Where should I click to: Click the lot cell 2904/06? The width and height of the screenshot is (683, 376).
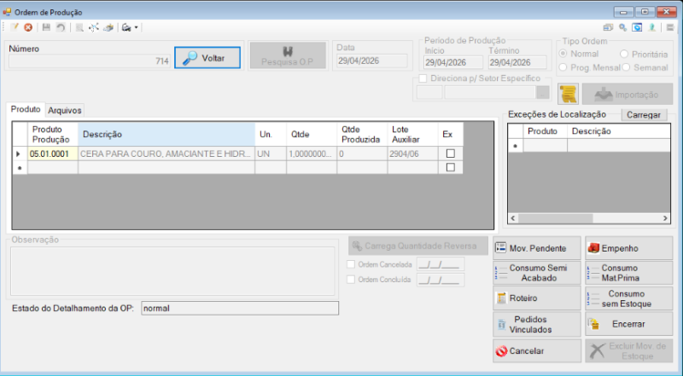click(x=412, y=153)
